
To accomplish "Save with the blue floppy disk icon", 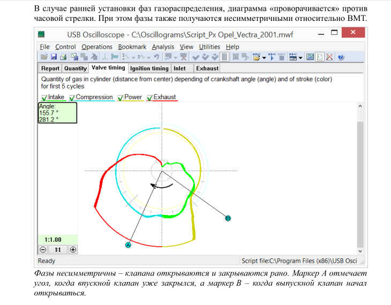I will (x=54, y=57).
